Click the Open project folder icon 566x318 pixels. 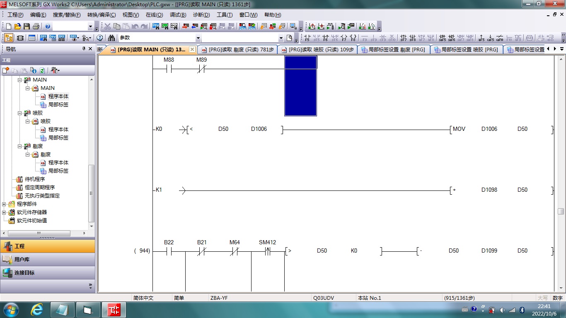[x=17, y=26]
